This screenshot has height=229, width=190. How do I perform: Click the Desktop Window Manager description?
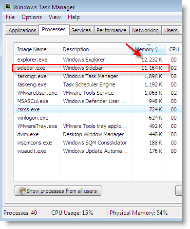pos(94,134)
